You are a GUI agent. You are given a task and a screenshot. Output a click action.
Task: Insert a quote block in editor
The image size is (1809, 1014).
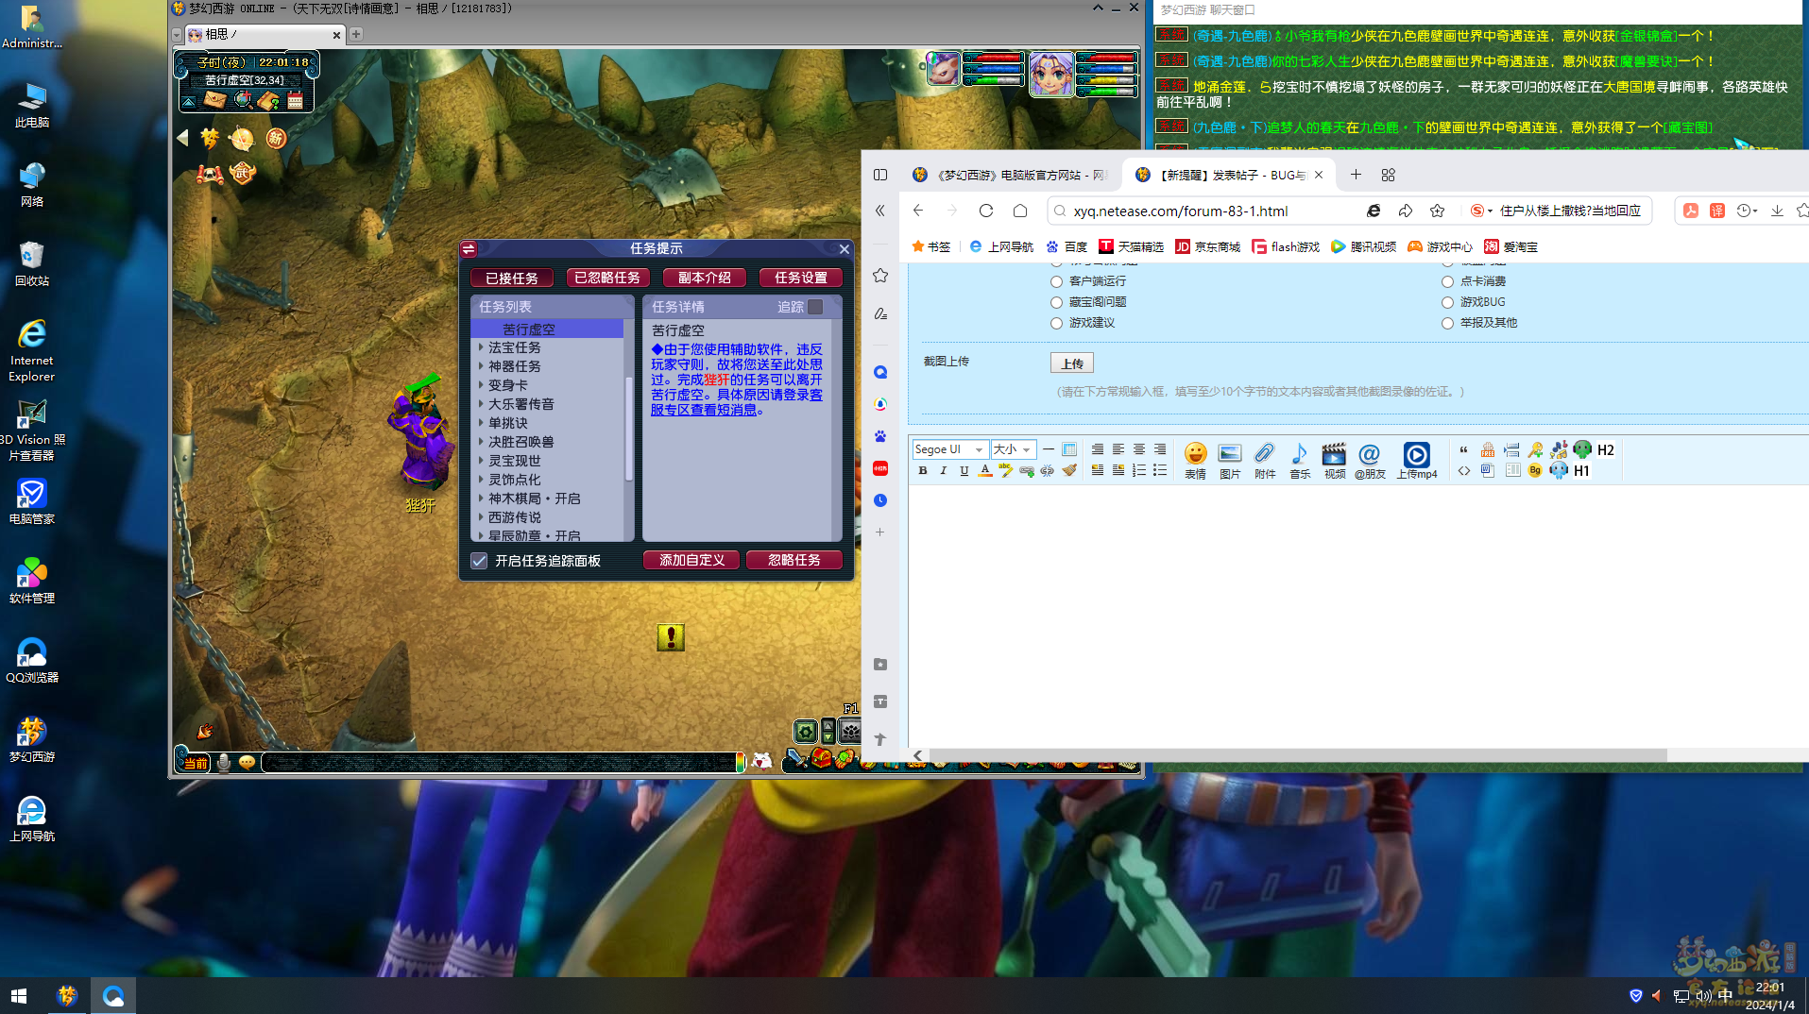[x=1463, y=449]
